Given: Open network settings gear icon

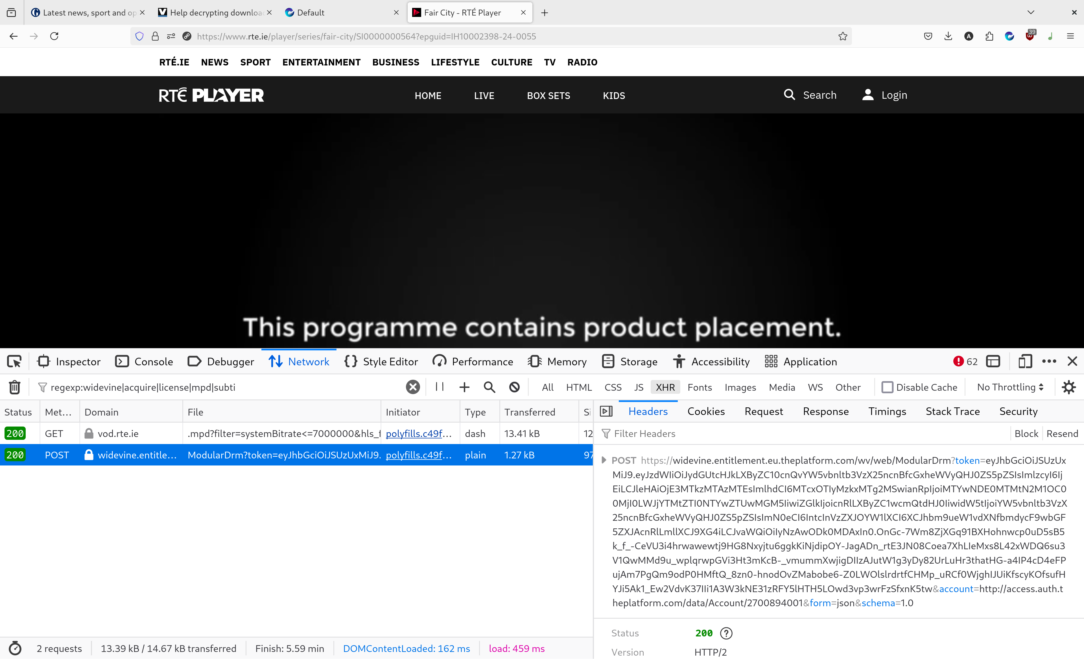Looking at the screenshot, I should [x=1068, y=387].
